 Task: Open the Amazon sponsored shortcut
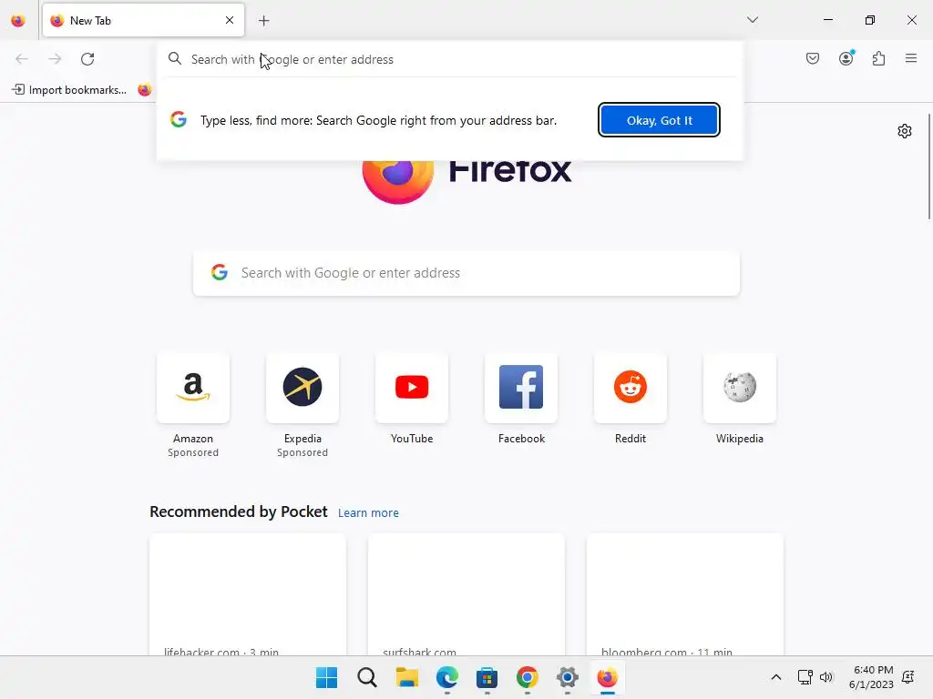[x=193, y=406]
